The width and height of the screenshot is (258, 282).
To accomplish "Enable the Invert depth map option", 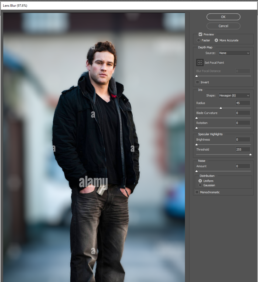I will coord(197,82).
